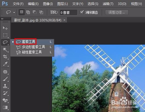Toggle the 消除锯齿 anti-alias checkbox
The height and width of the screenshot is (112, 145).
click(82, 12)
